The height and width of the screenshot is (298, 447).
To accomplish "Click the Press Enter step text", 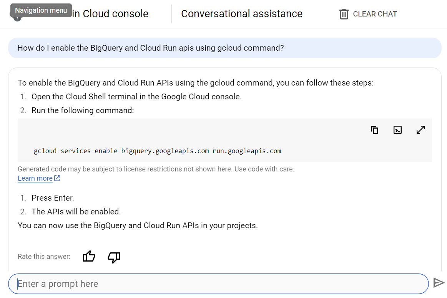I will point(53,198).
